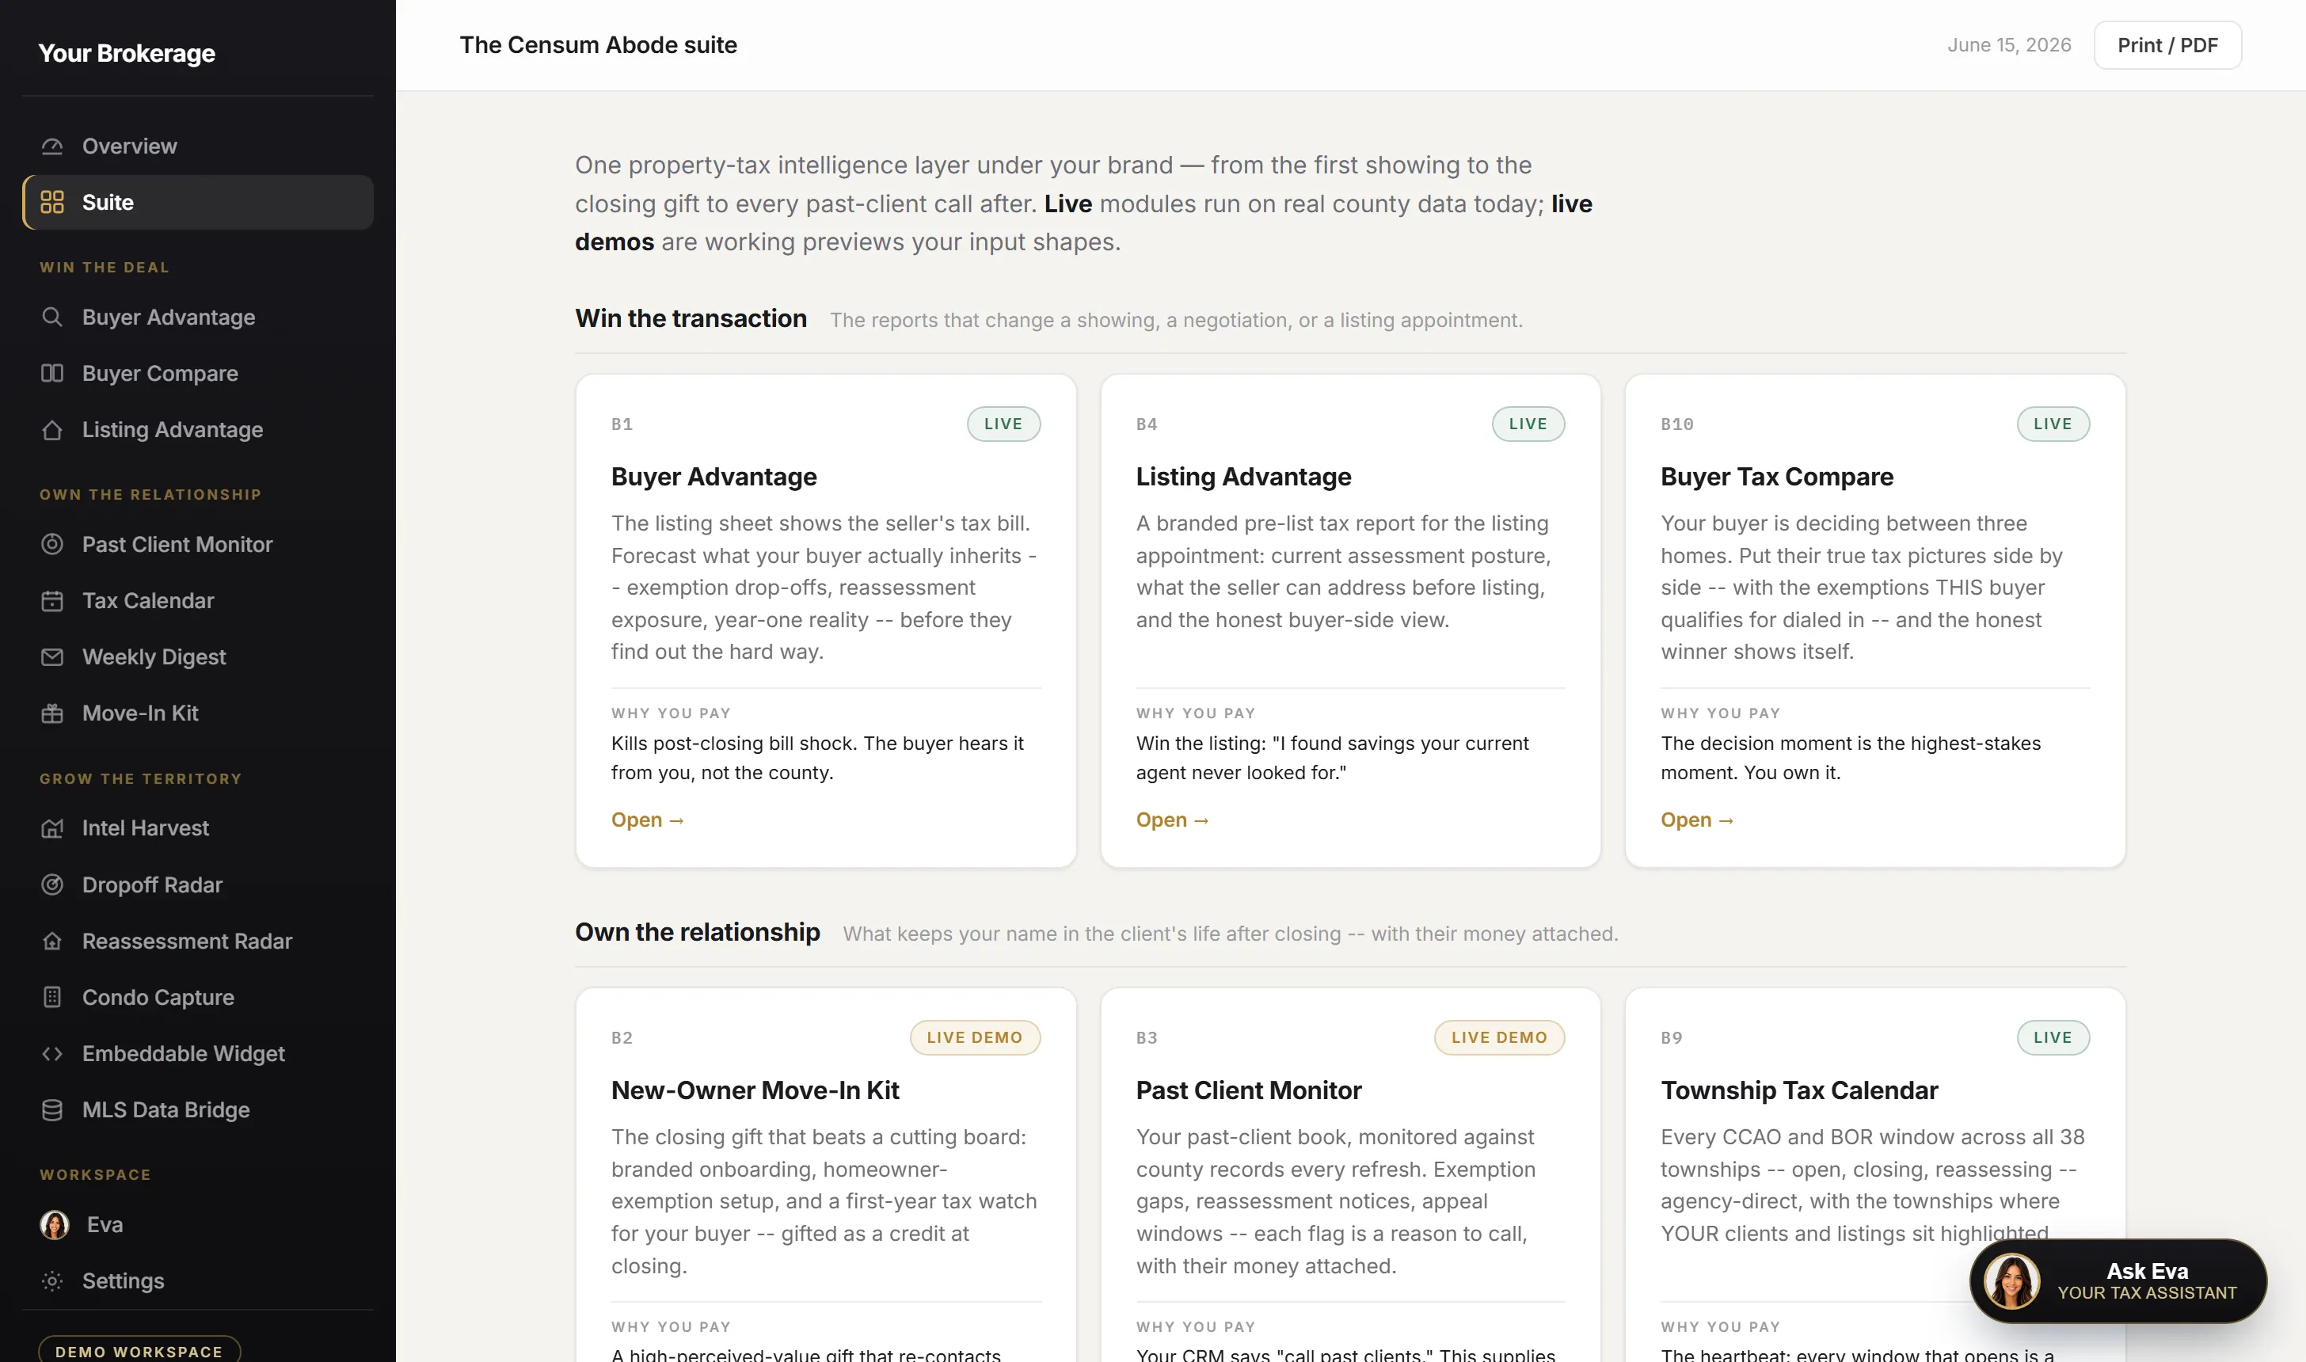Click the Listing Advantage card title

[1243, 477]
